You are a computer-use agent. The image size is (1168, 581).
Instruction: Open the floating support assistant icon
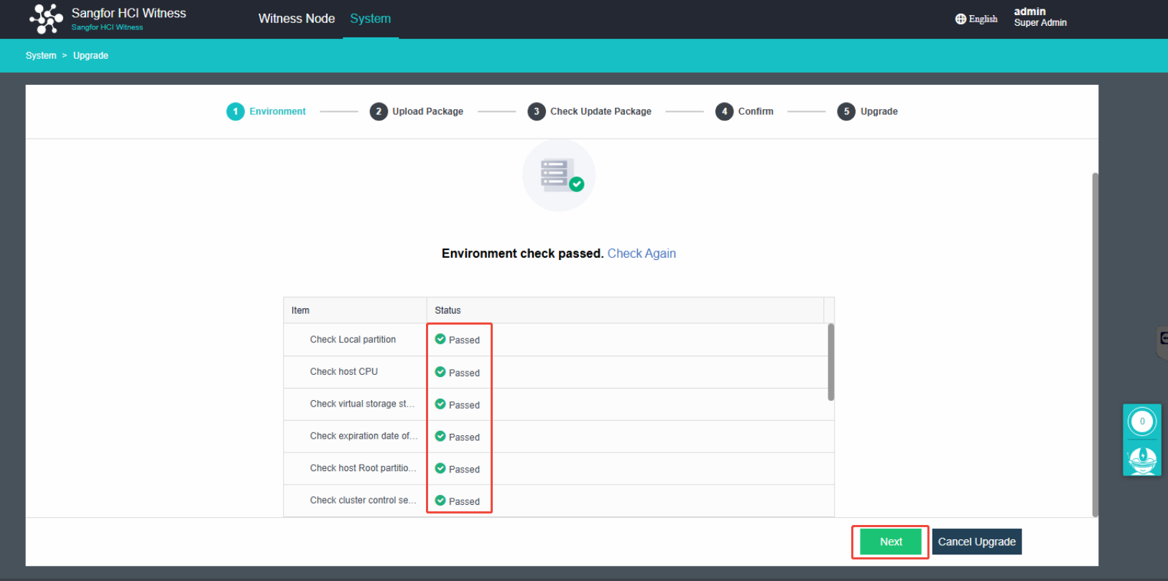[1142, 459]
